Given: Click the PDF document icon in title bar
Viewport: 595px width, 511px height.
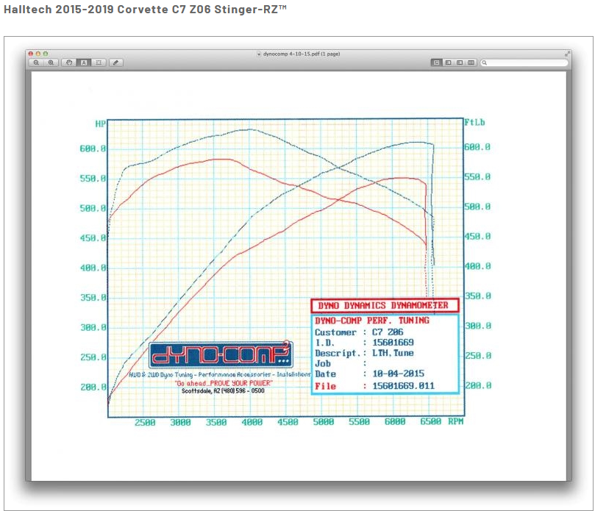Looking at the screenshot, I should pyautogui.click(x=259, y=54).
